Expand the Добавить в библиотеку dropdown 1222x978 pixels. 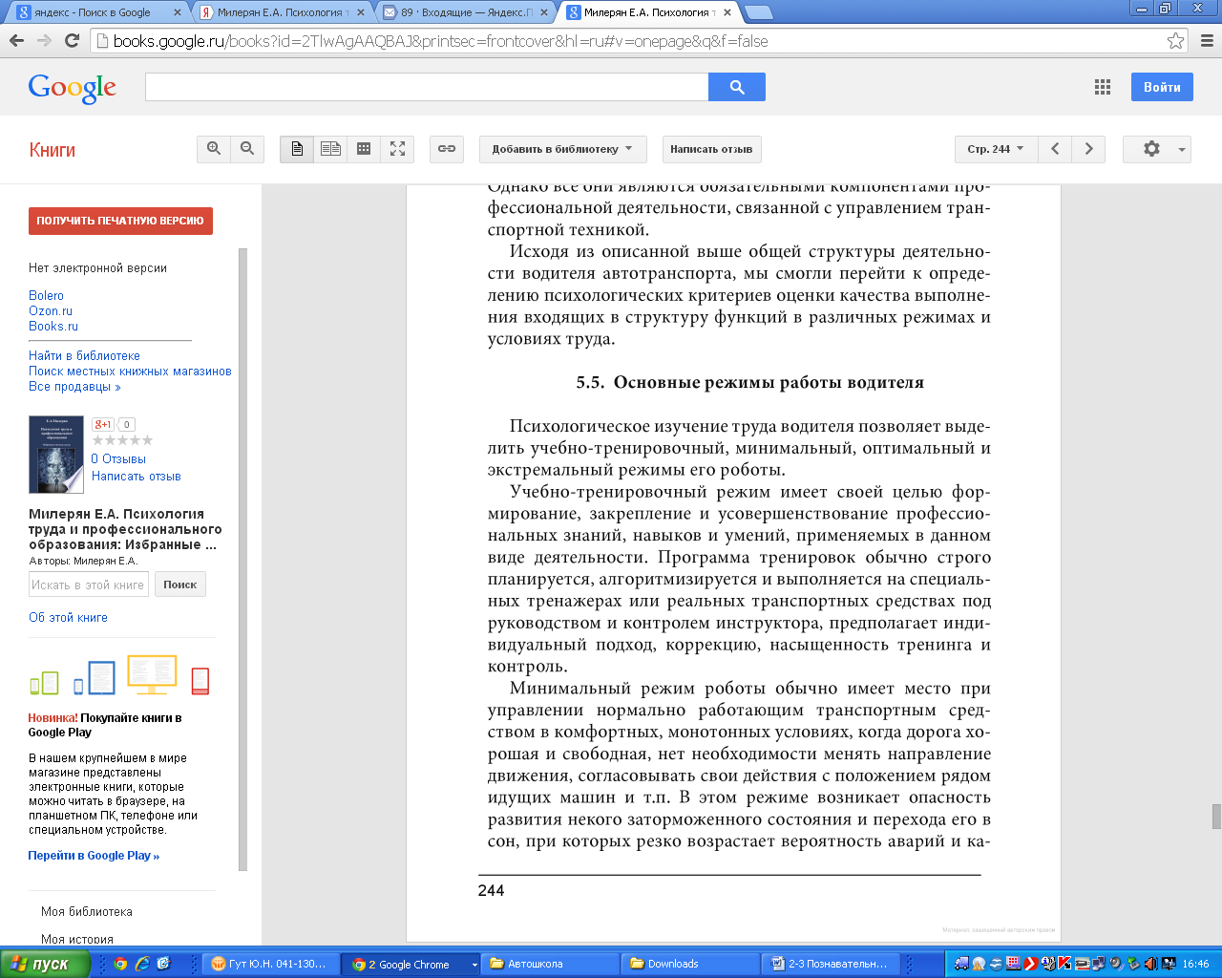click(x=562, y=149)
